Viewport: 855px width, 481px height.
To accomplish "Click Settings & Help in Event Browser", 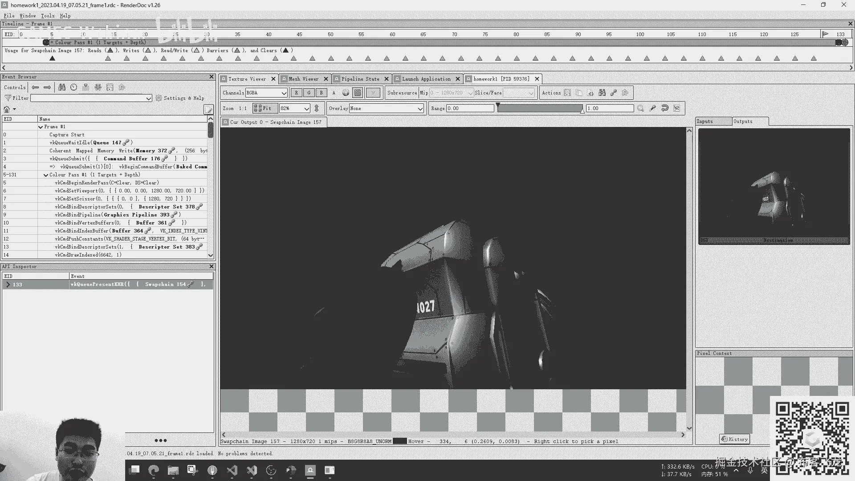I will tap(179, 98).
